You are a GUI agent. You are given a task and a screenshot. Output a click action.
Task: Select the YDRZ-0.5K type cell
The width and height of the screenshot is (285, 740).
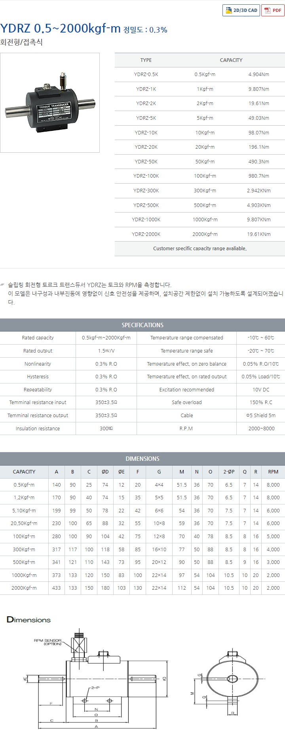(x=146, y=75)
